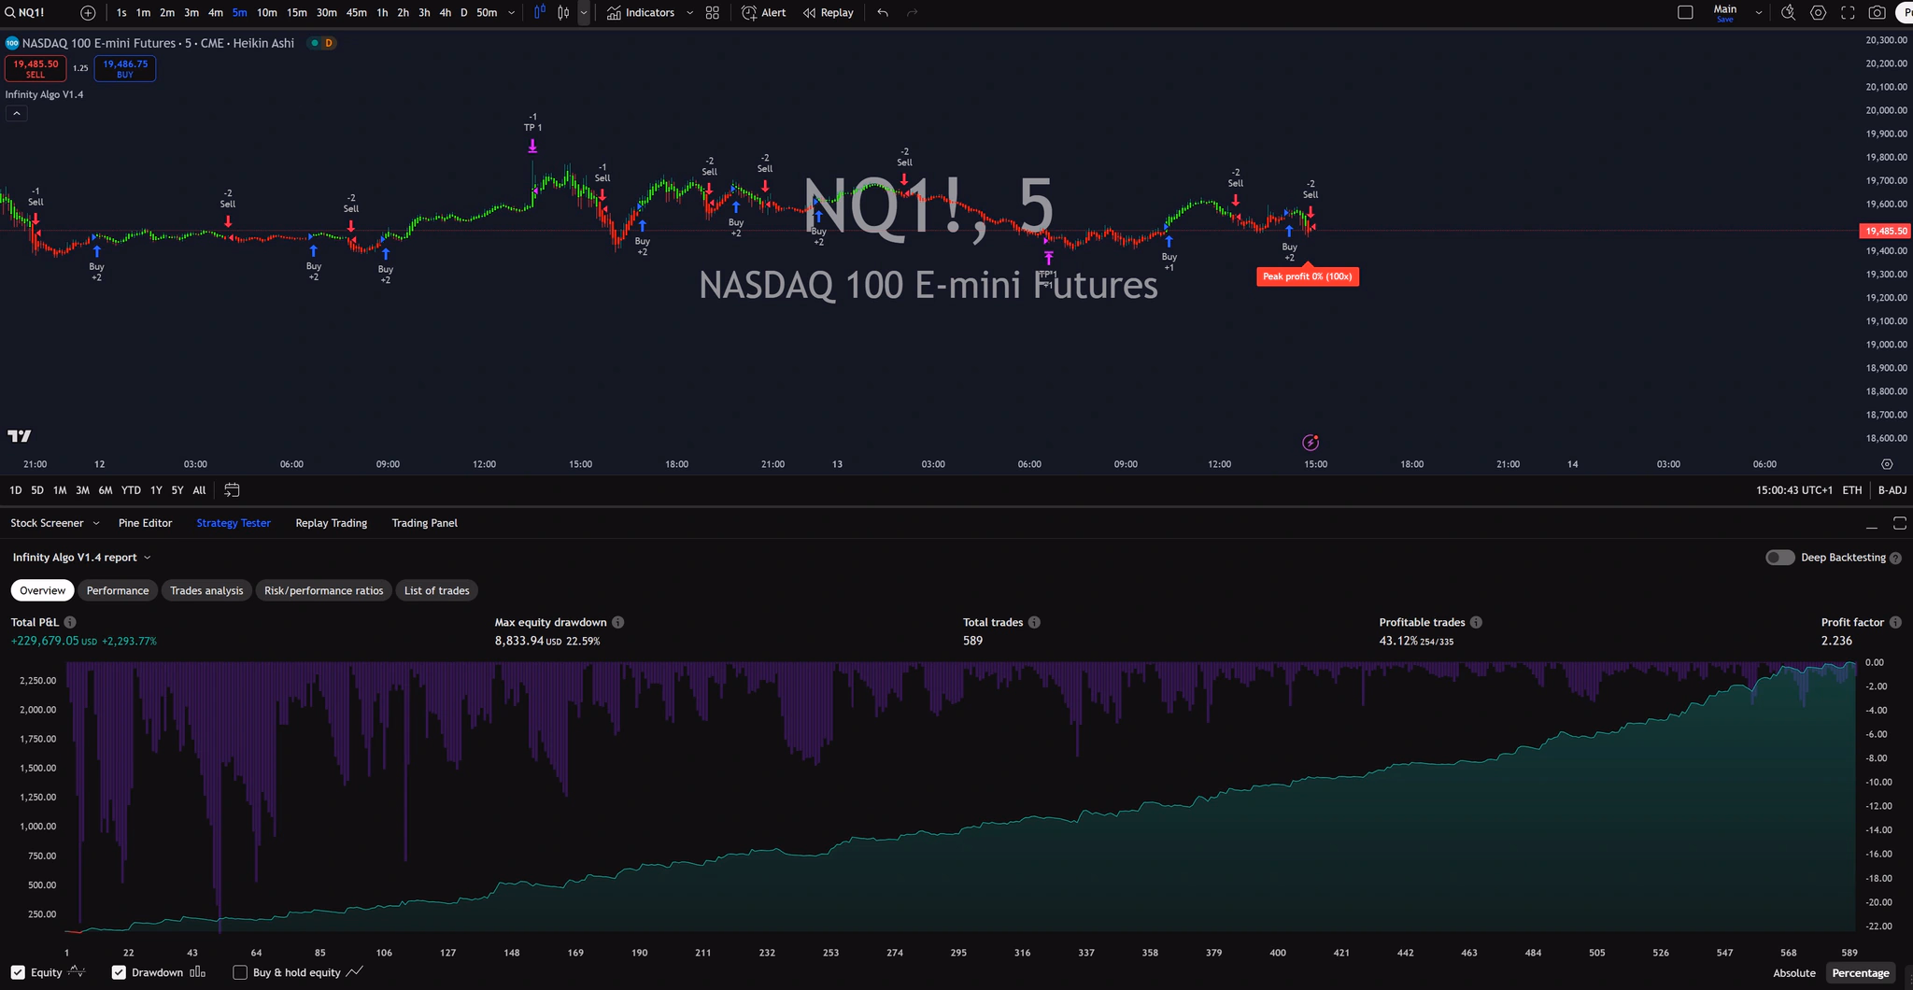Open the Performance report tab
The image size is (1913, 990).
coord(118,590)
